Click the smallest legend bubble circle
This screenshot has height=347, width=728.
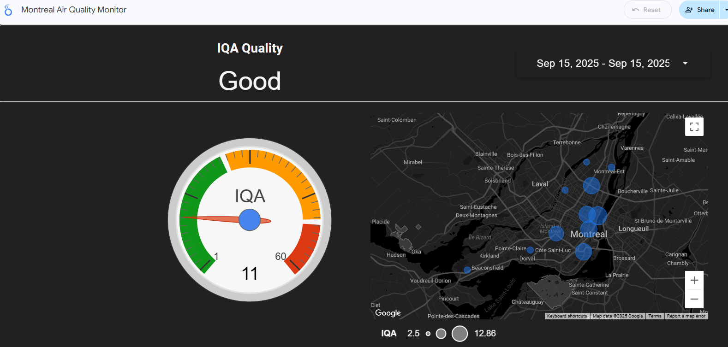[428, 334]
